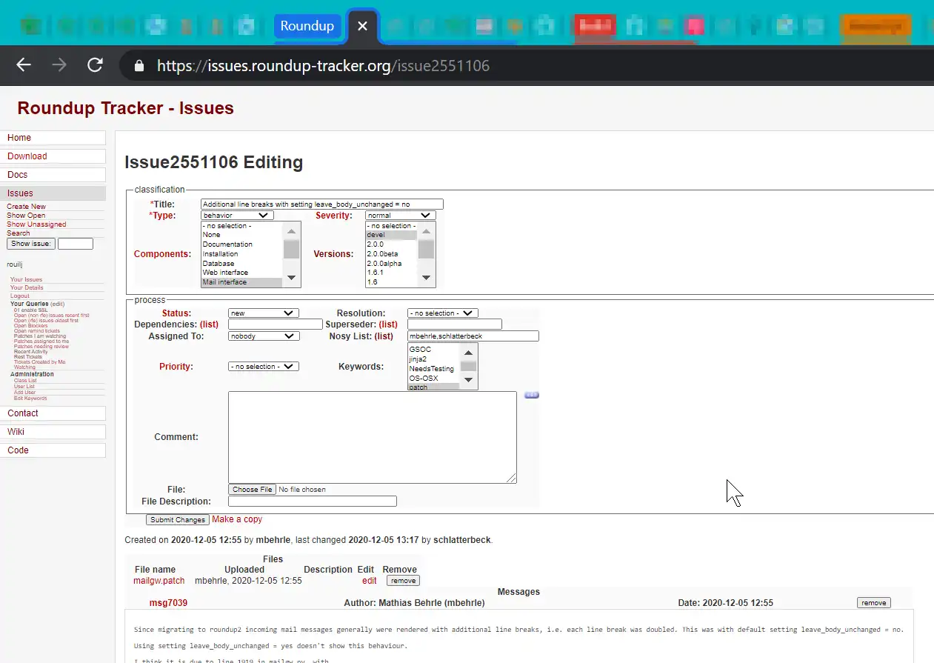Open the Severity dropdown showing normal
The image size is (934, 663).
click(400, 216)
